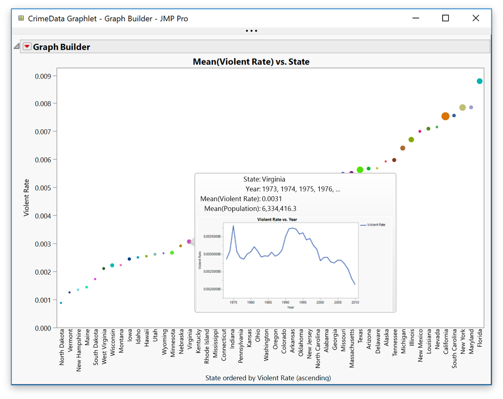Click the large orange California data point
503x399 pixels.
(x=445, y=116)
